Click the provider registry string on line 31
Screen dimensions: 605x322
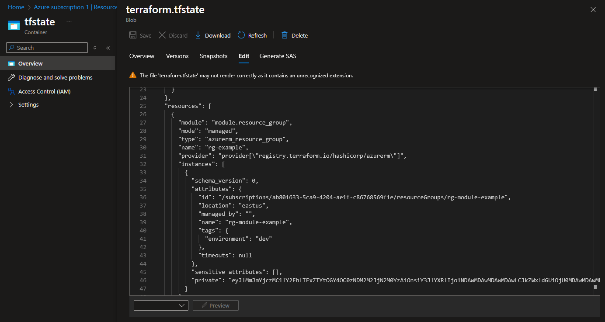311,156
